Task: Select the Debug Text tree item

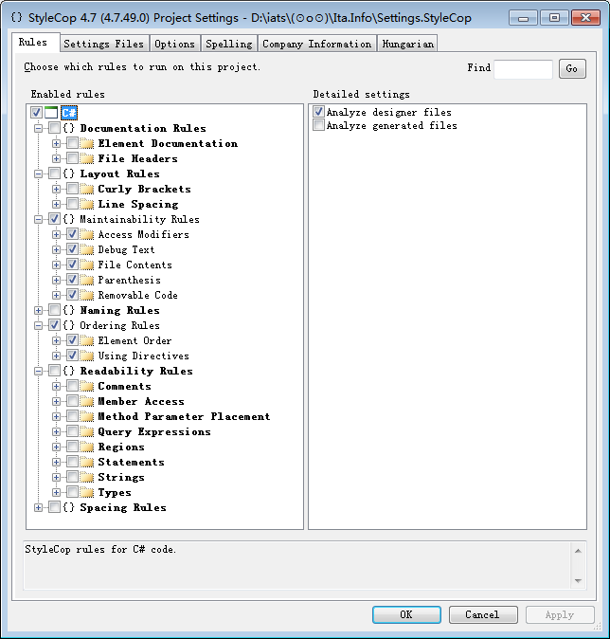Action: tap(126, 249)
